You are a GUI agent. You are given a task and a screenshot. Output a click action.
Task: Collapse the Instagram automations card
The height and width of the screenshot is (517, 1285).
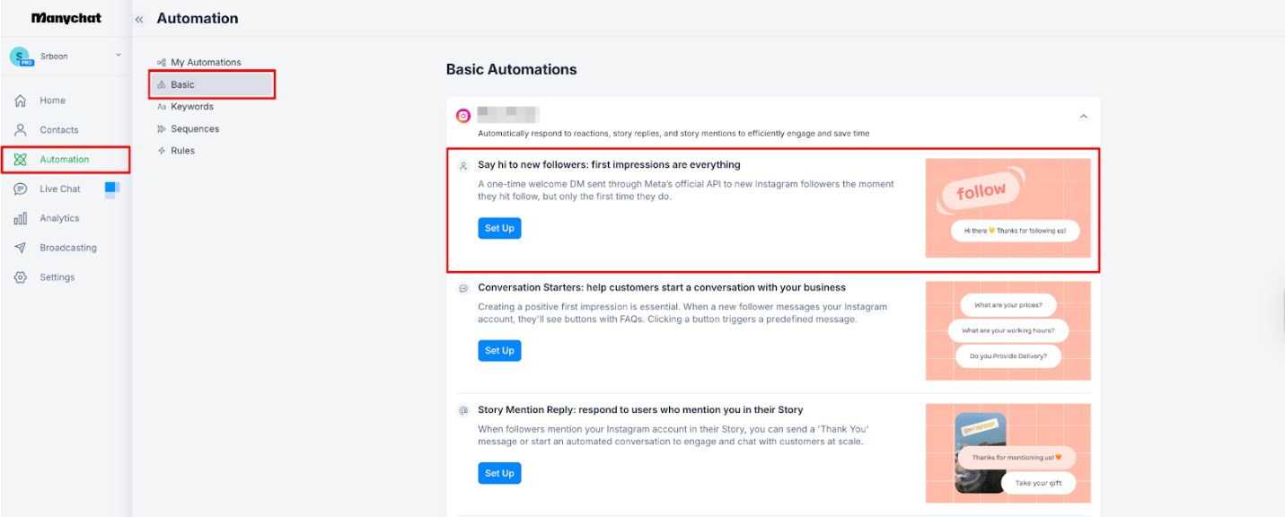click(x=1083, y=117)
